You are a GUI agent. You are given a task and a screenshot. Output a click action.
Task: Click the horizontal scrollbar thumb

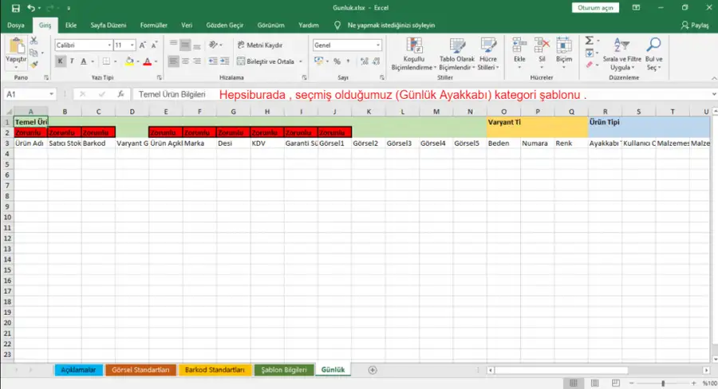(561, 370)
